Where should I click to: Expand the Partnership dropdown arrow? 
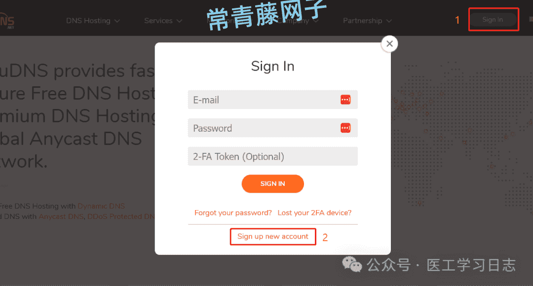click(389, 21)
